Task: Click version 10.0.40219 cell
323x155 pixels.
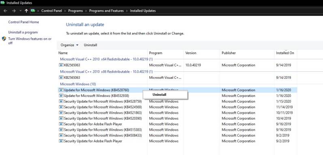Action: [193, 65]
